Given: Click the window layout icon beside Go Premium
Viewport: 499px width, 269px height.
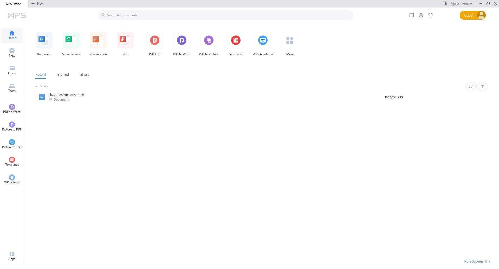Looking at the screenshot, I should [445, 4].
